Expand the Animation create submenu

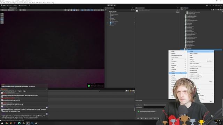(x=177, y=62)
